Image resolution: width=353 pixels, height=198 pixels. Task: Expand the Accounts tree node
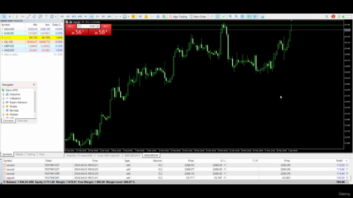pyautogui.click(x=4, y=94)
